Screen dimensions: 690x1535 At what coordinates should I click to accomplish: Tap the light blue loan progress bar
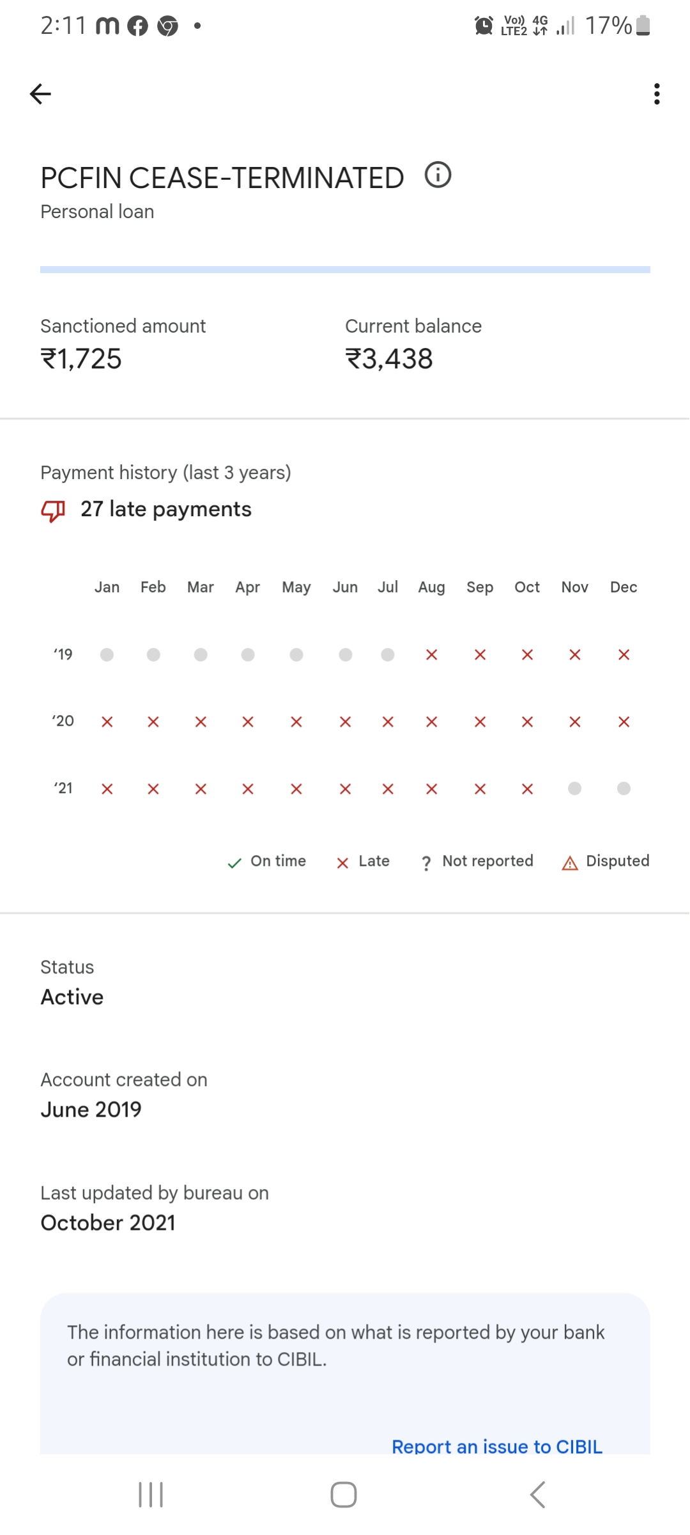(345, 270)
